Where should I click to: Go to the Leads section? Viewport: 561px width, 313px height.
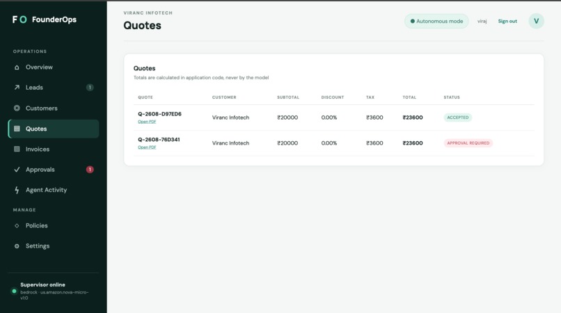(54, 87)
